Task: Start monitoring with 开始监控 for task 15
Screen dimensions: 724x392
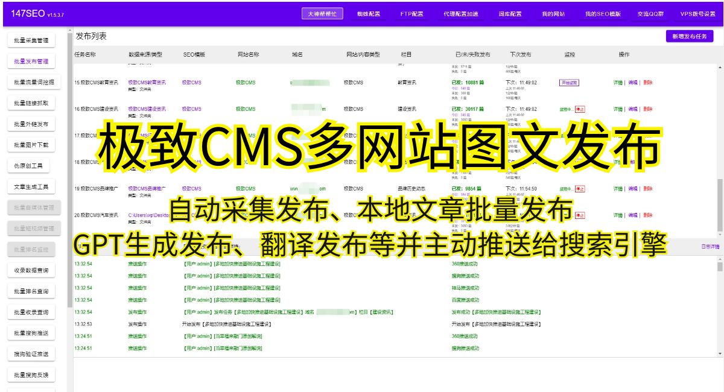Action: (569, 83)
